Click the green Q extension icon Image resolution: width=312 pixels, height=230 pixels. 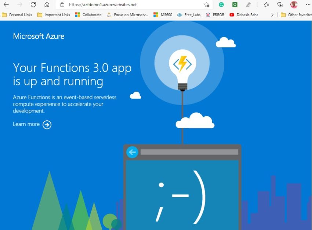pyautogui.click(x=235, y=4)
